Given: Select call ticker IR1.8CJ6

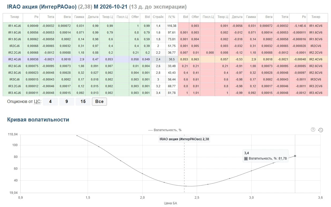Looking at the screenshot, I should 14,39.
